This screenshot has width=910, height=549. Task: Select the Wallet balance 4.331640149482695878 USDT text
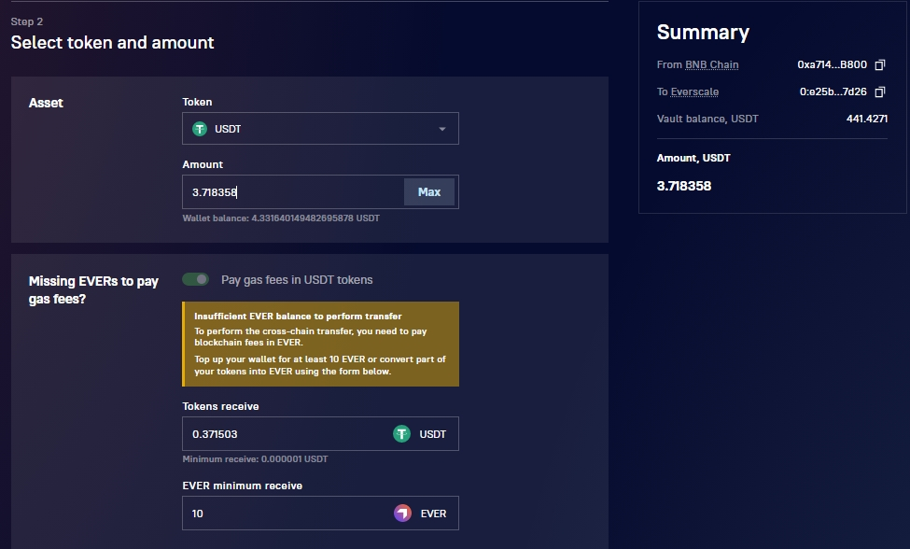pos(281,218)
